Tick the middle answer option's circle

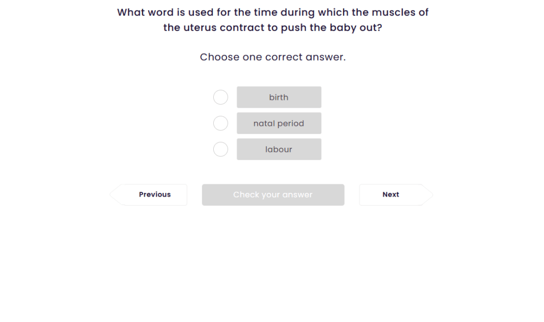coord(221,123)
